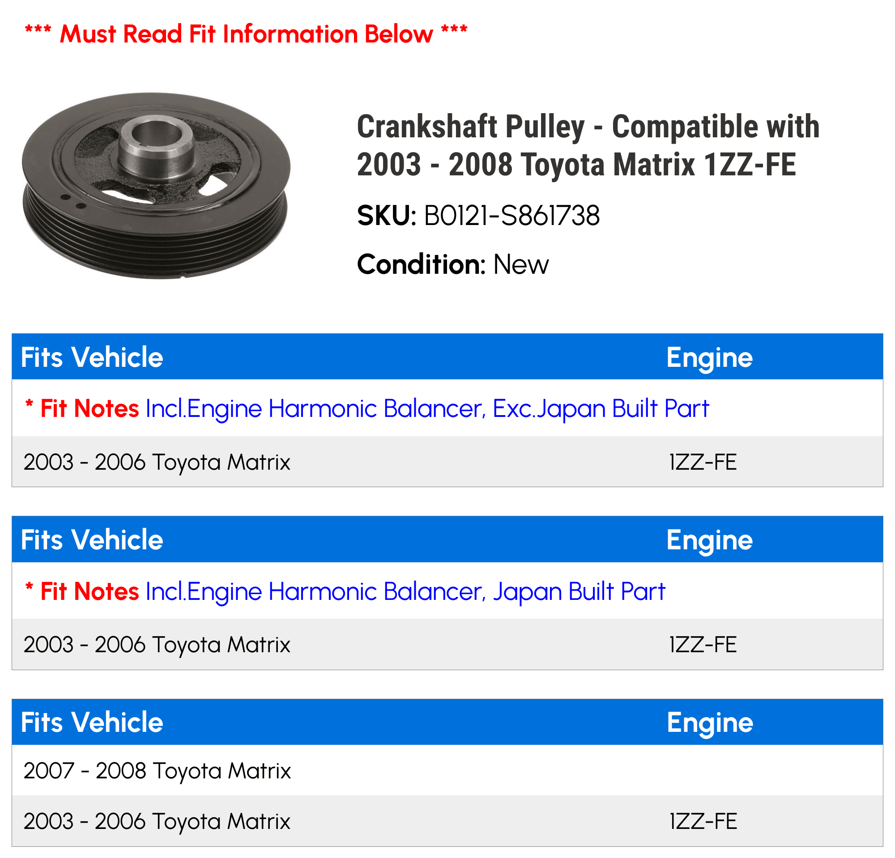Click the third table's Fits Vehicle header

92,722
